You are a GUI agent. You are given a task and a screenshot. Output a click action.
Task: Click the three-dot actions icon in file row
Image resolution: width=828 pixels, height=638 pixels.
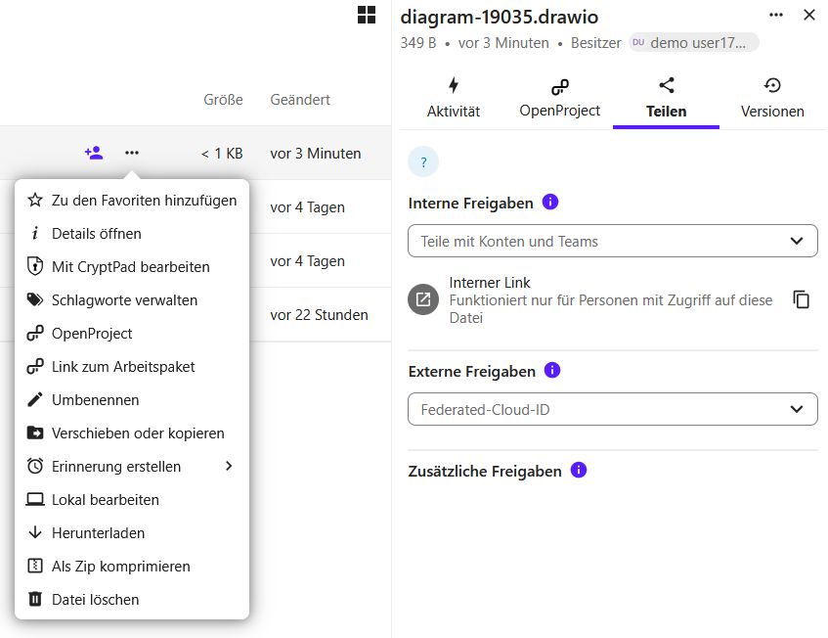point(132,154)
